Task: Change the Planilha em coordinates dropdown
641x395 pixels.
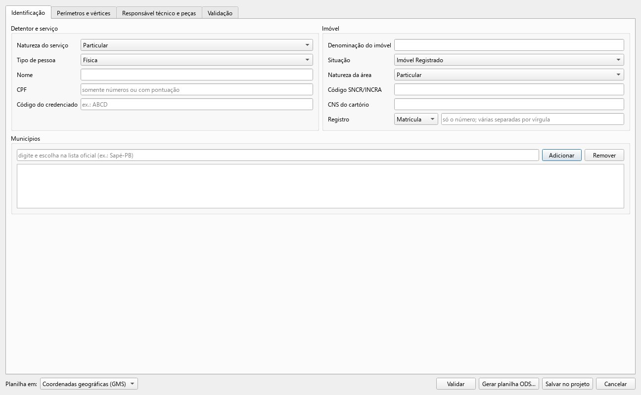Action: pyautogui.click(x=89, y=384)
